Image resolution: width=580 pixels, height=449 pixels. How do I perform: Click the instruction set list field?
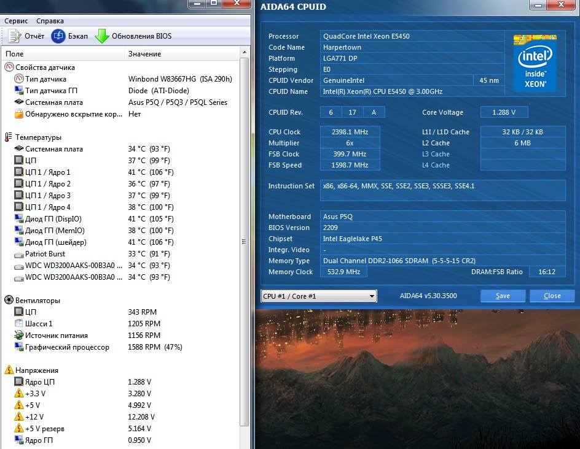(x=442, y=191)
